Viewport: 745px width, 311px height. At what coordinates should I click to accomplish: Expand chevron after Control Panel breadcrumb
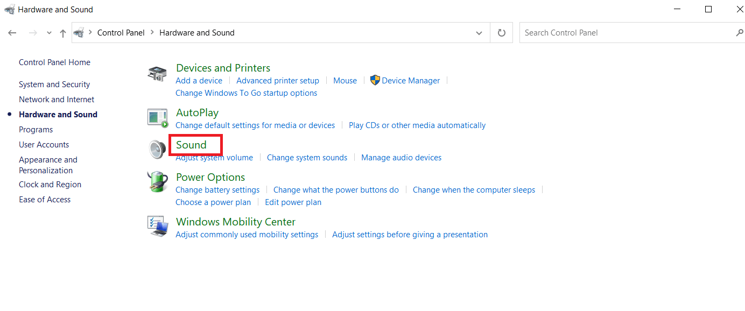point(152,33)
